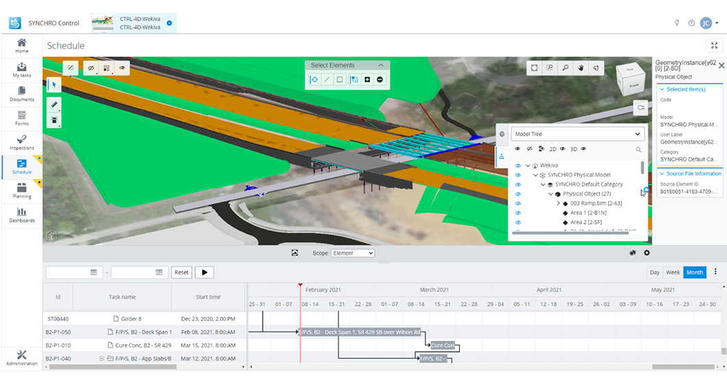This screenshot has height=384, width=727.
Task: Collapse the Physical Object (27) node
Action: [x=551, y=194]
